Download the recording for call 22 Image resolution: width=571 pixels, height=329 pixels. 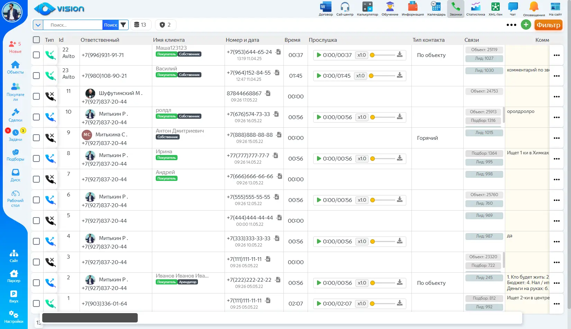point(400,55)
